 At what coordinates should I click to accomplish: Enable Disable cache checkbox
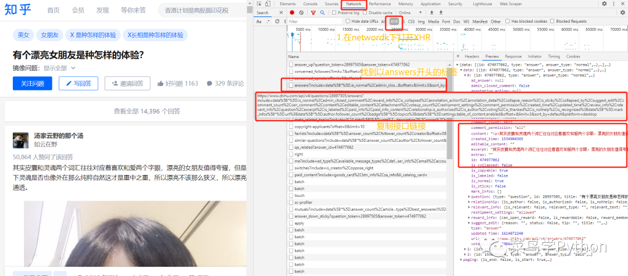pos(365,13)
